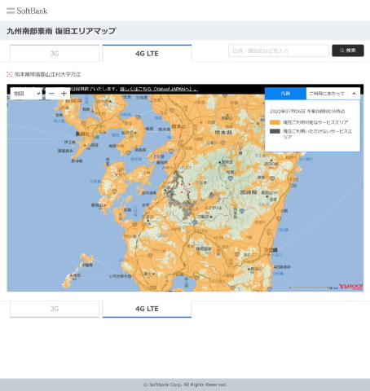Select the bottom 4G LTE tab

[147, 309]
